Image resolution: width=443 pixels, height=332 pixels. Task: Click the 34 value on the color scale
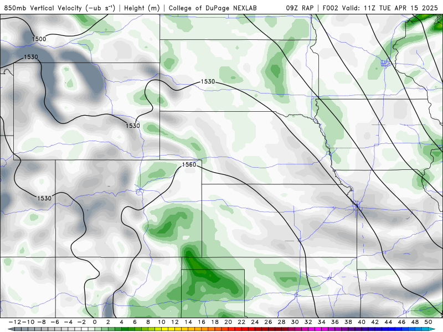pyautogui.click(x=322, y=322)
